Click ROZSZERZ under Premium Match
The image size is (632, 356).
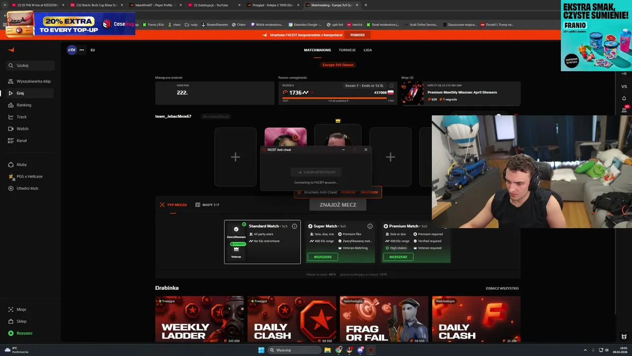(x=398, y=257)
